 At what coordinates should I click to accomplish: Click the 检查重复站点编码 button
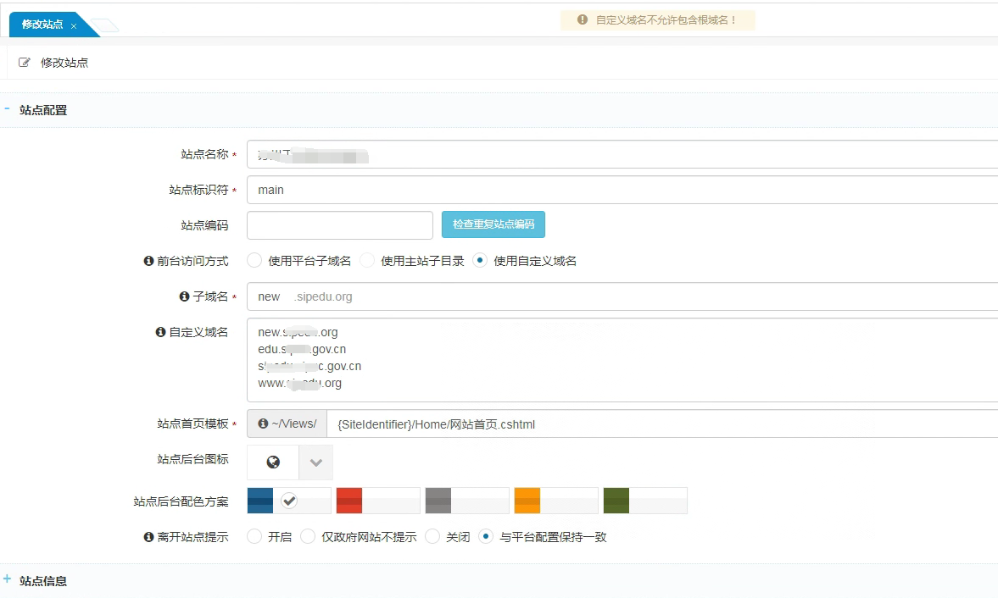pos(493,224)
